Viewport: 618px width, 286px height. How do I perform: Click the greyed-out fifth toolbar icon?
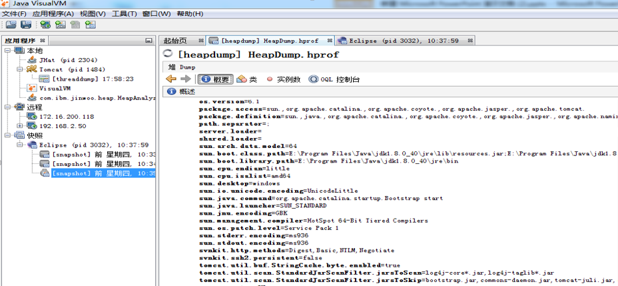pyautogui.click(x=75, y=25)
